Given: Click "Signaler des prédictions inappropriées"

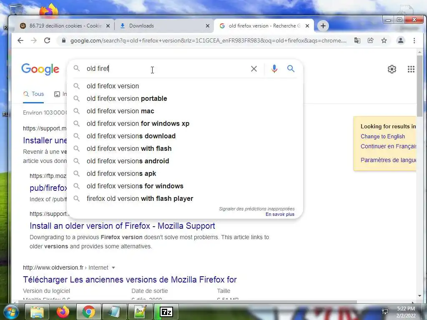Looking at the screenshot, I should (x=256, y=209).
